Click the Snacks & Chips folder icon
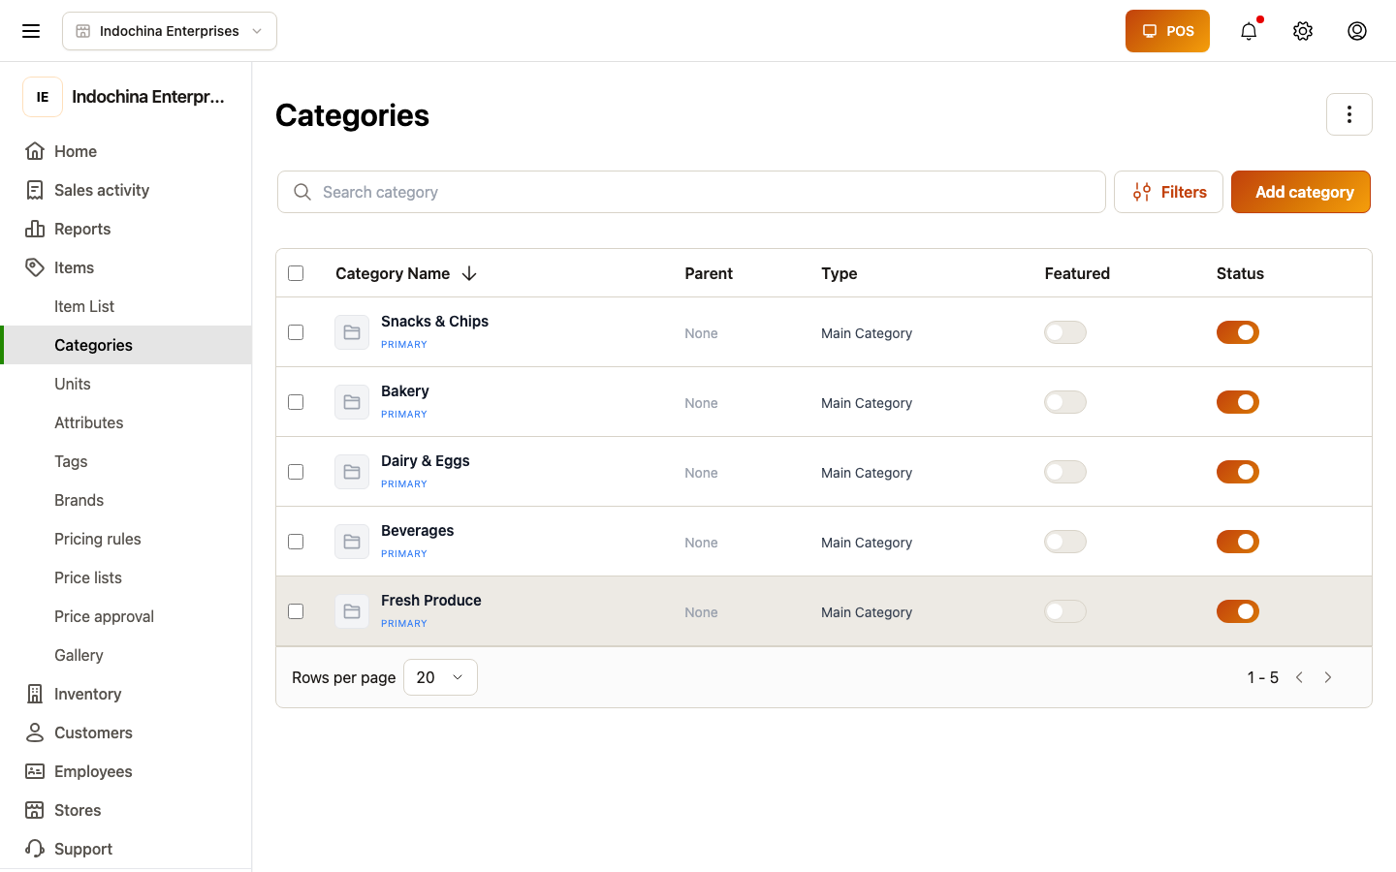This screenshot has height=872, width=1396. click(x=352, y=332)
